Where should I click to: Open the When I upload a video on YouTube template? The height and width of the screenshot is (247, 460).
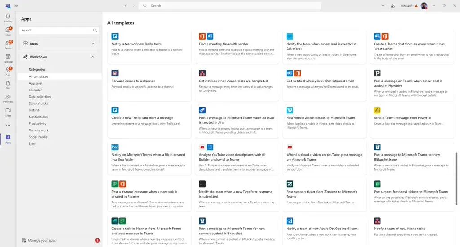[324, 157]
